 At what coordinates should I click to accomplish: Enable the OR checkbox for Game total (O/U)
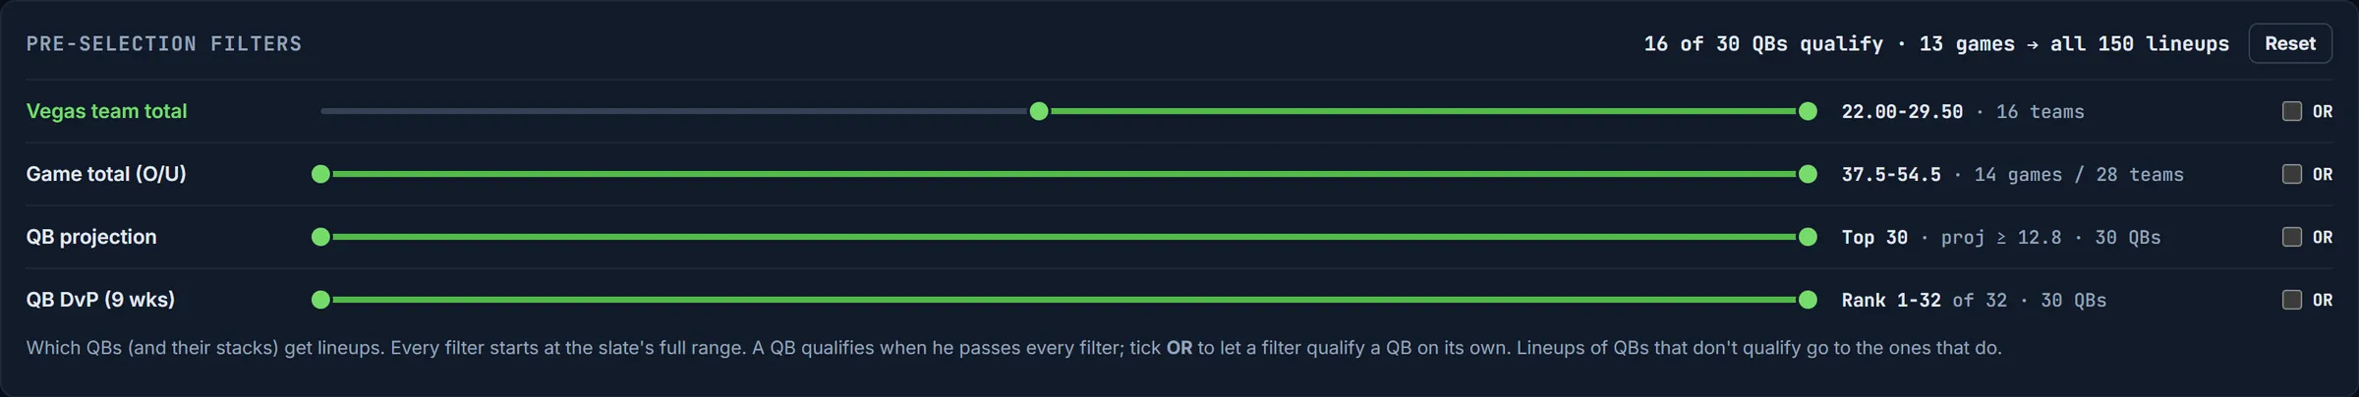(2291, 174)
